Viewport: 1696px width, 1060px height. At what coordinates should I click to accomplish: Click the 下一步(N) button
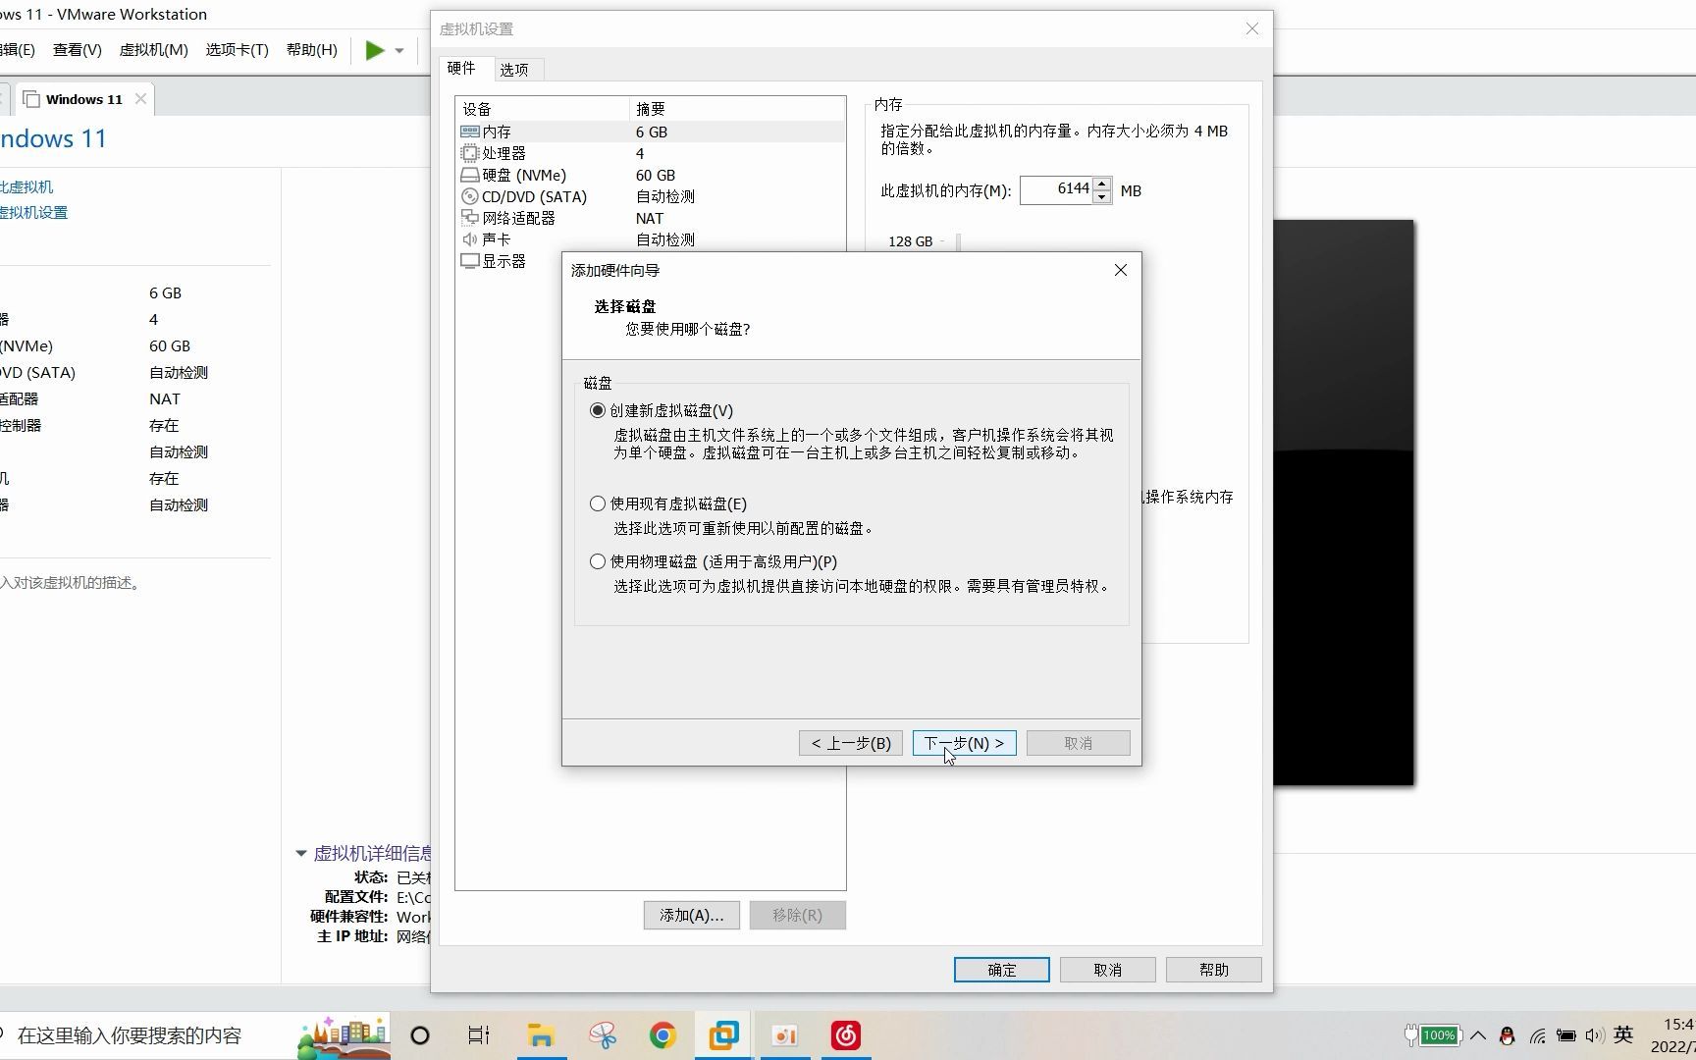[963, 743]
